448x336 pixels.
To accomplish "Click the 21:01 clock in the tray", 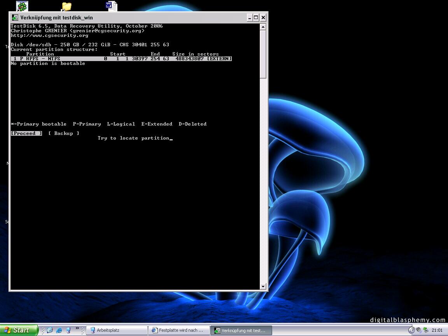I will [x=437, y=330].
